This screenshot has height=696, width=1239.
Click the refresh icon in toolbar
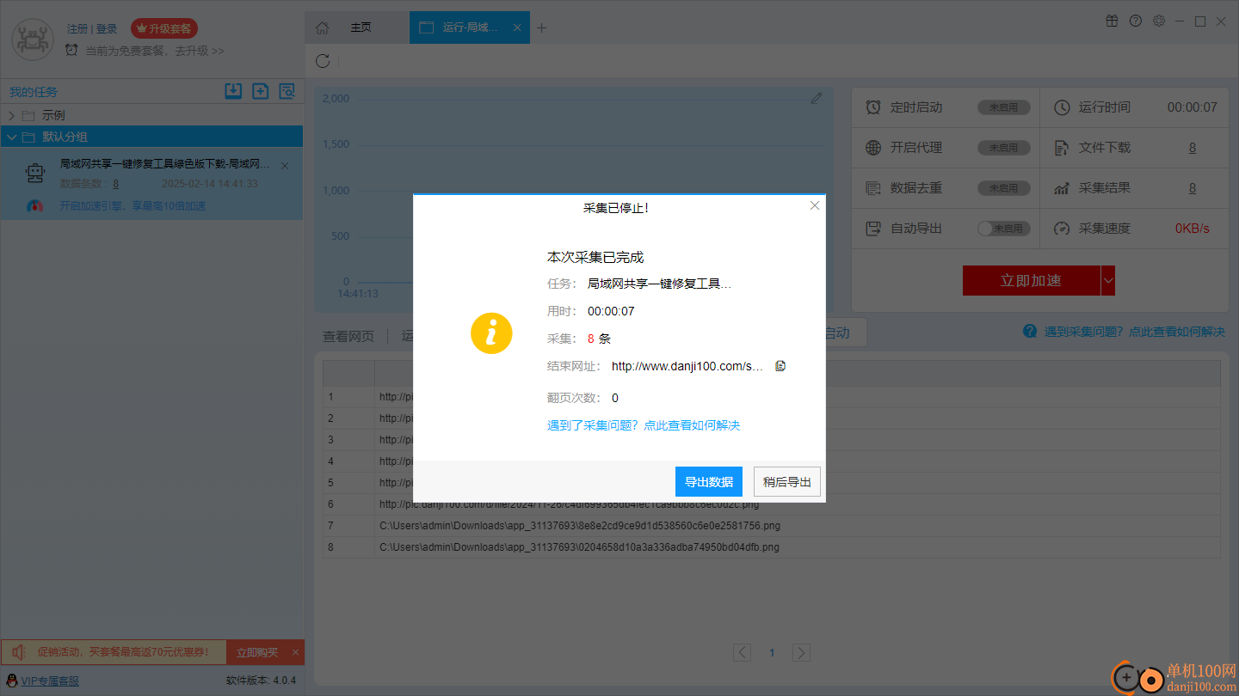323,61
